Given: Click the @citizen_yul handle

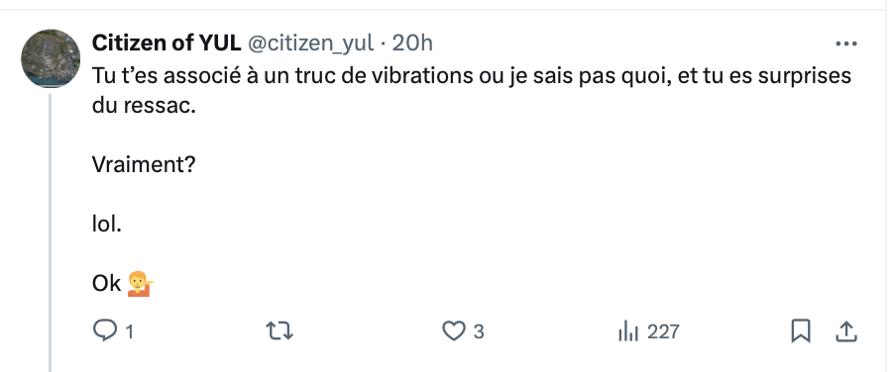Looking at the screenshot, I should click(x=311, y=44).
